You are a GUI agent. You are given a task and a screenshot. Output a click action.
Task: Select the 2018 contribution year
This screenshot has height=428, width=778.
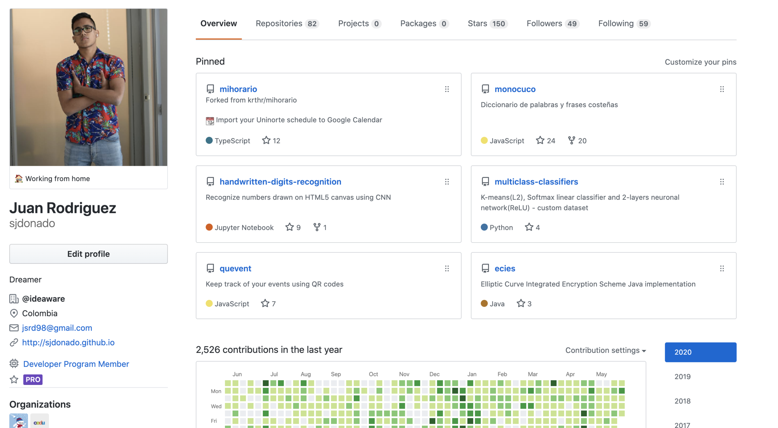(682, 401)
